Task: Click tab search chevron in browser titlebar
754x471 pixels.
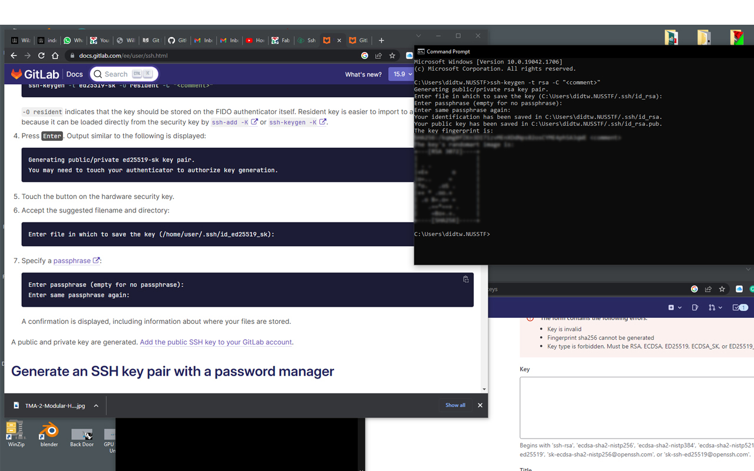Action: pyautogui.click(x=418, y=36)
